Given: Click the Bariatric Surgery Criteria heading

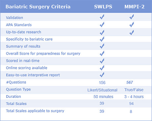Looking at the screenshot, I should (x=38, y=7).
